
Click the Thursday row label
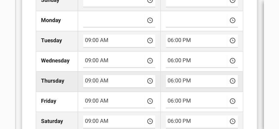pyautogui.click(x=53, y=81)
